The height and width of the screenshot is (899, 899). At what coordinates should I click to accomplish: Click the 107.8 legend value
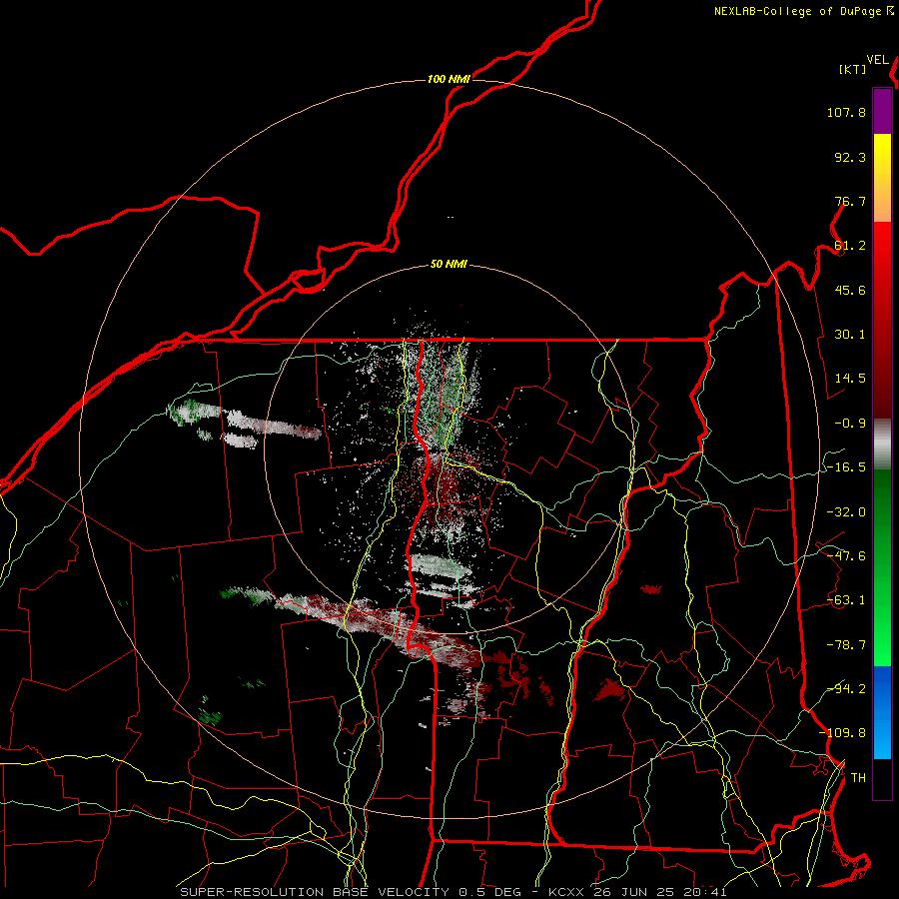(x=846, y=112)
